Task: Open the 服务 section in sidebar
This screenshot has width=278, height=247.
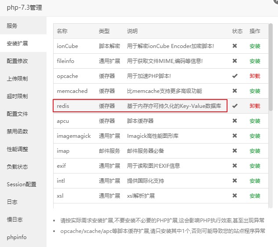Action: [x=23, y=26]
